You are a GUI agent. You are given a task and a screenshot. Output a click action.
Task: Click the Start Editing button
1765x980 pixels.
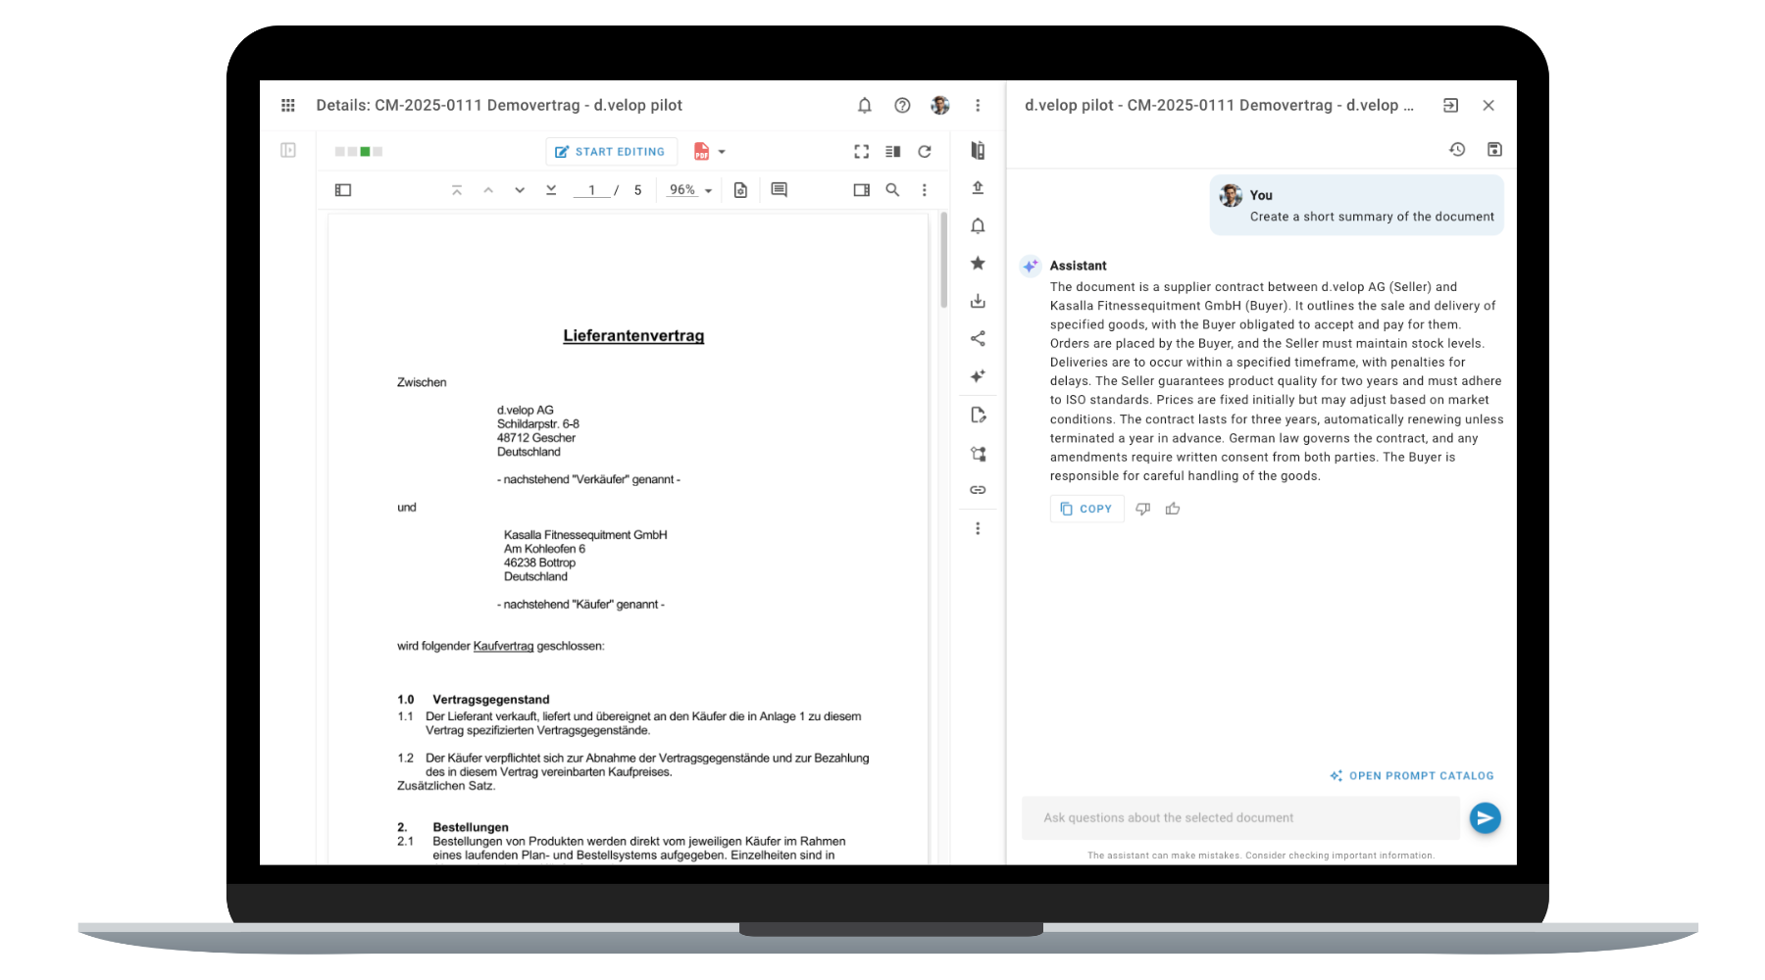(x=610, y=152)
